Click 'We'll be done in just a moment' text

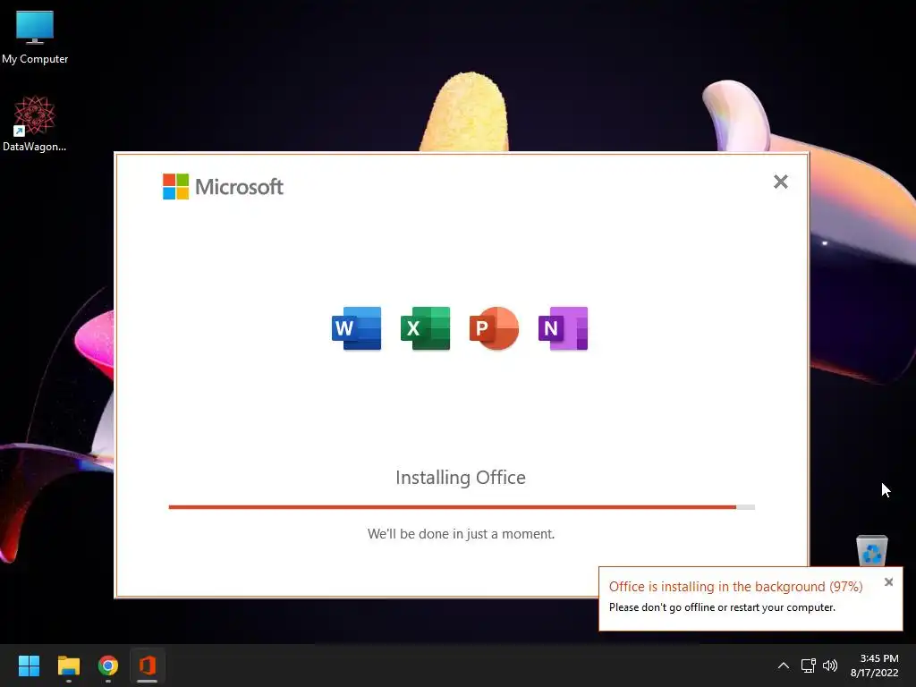coord(461,533)
